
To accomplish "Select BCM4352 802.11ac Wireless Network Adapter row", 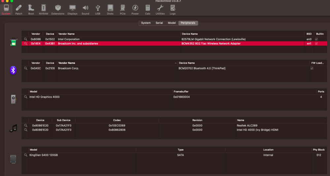I will [174, 44].
